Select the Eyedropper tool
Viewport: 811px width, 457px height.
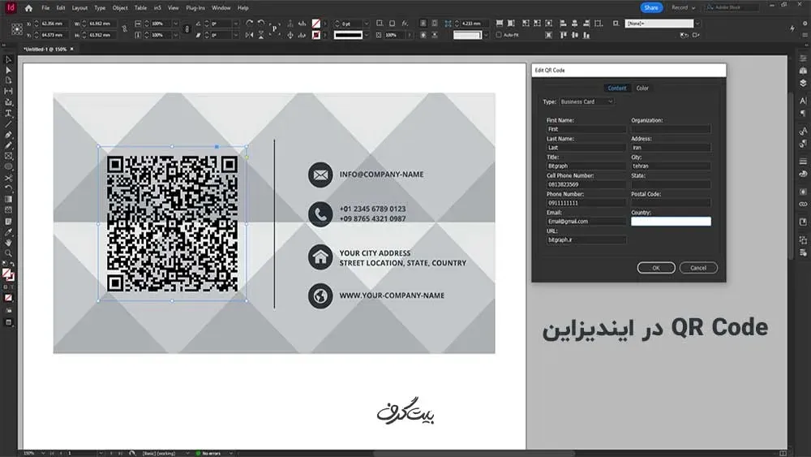click(8, 232)
